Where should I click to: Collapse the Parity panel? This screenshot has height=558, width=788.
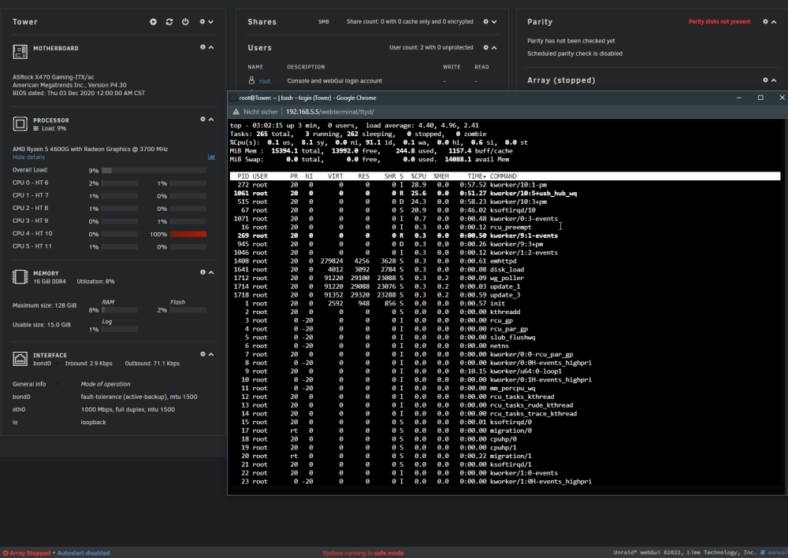[774, 22]
